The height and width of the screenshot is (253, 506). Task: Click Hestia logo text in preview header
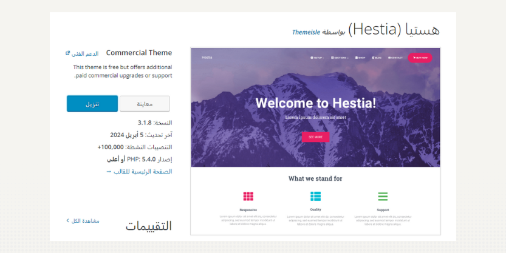coord(207,58)
